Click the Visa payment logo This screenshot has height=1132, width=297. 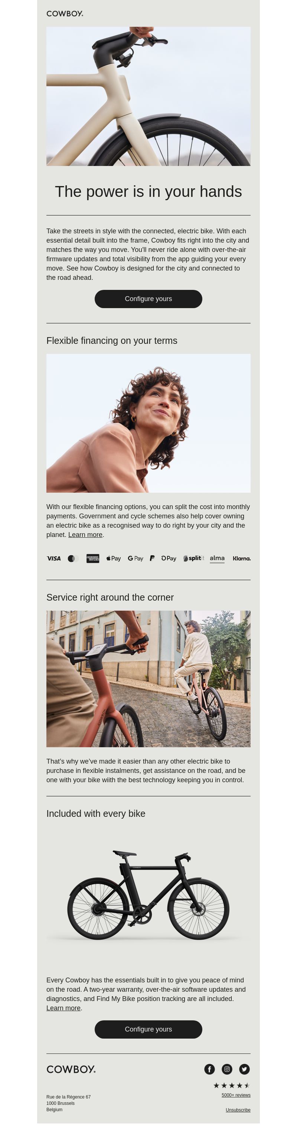54,559
